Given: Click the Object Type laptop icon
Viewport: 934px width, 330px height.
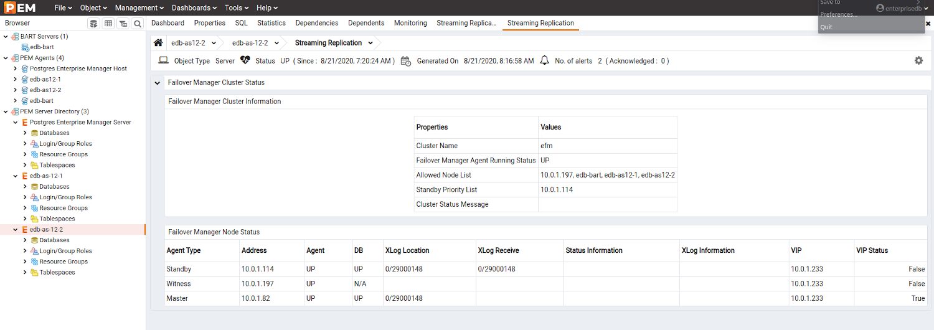Looking at the screenshot, I should coord(164,60).
